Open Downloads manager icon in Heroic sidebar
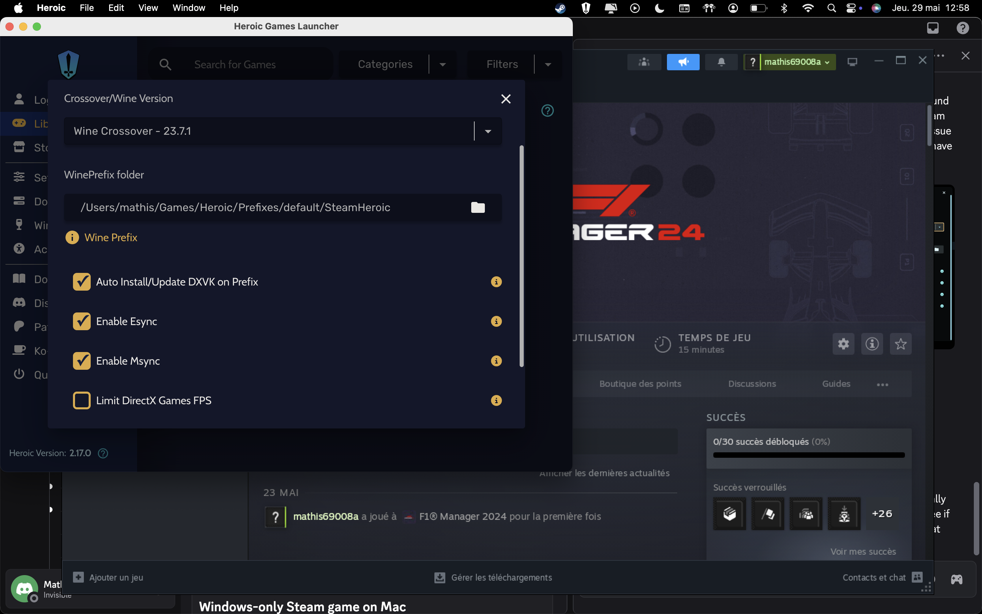The image size is (982, 614). 19,201
